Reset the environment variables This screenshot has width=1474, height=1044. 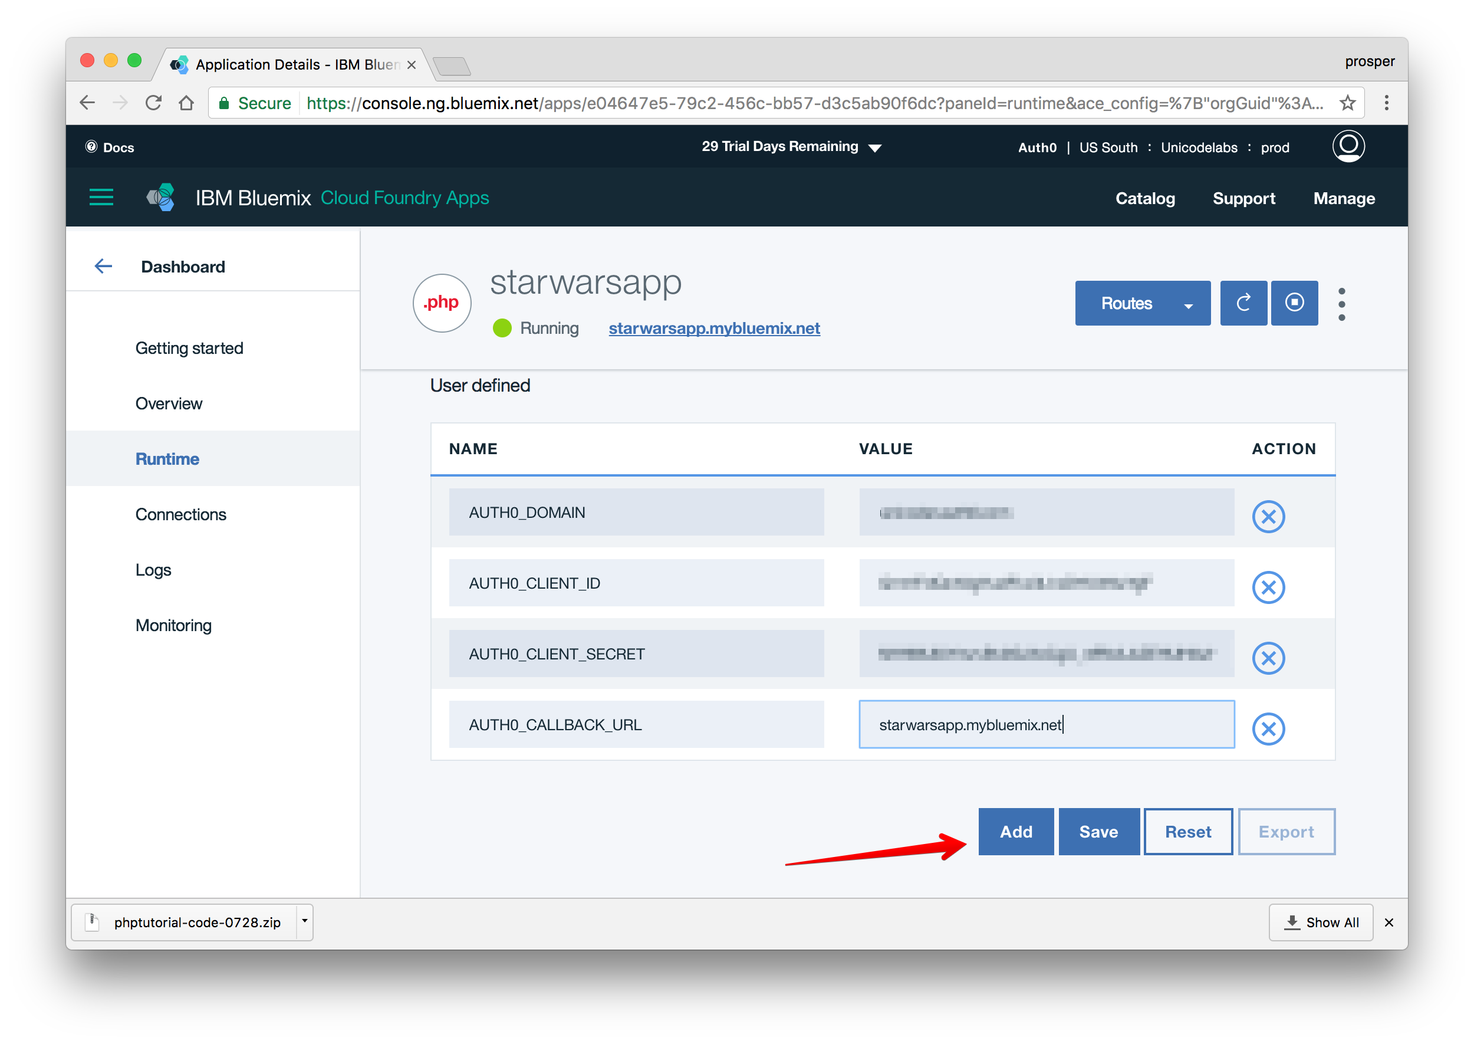point(1187,831)
